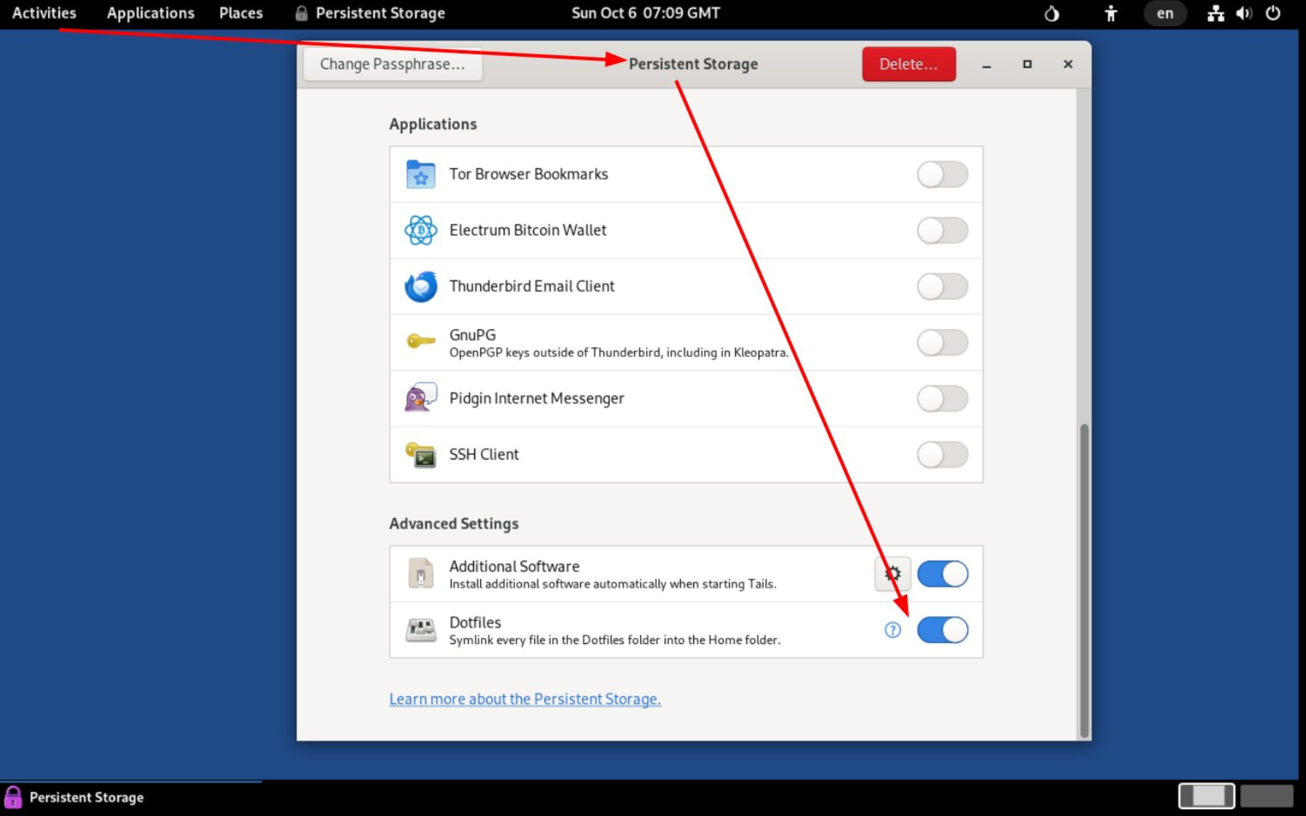Close the Persistent Storage window
The image size is (1306, 816).
[1068, 64]
